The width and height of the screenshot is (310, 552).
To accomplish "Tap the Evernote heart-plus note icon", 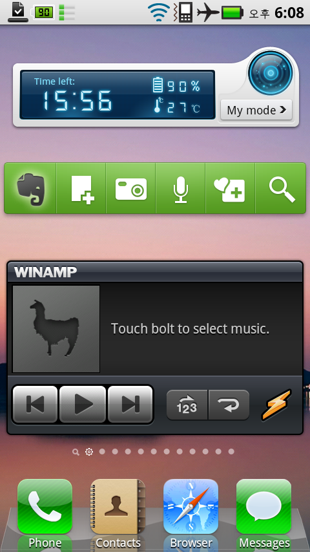I will coord(230,188).
